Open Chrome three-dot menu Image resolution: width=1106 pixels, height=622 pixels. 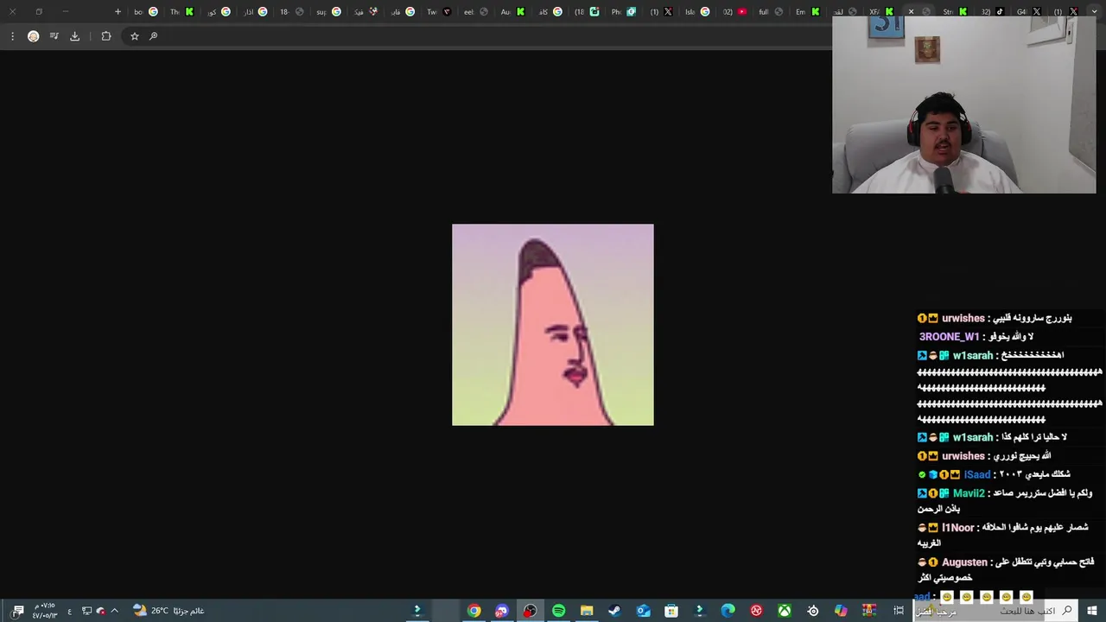click(12, 36)
